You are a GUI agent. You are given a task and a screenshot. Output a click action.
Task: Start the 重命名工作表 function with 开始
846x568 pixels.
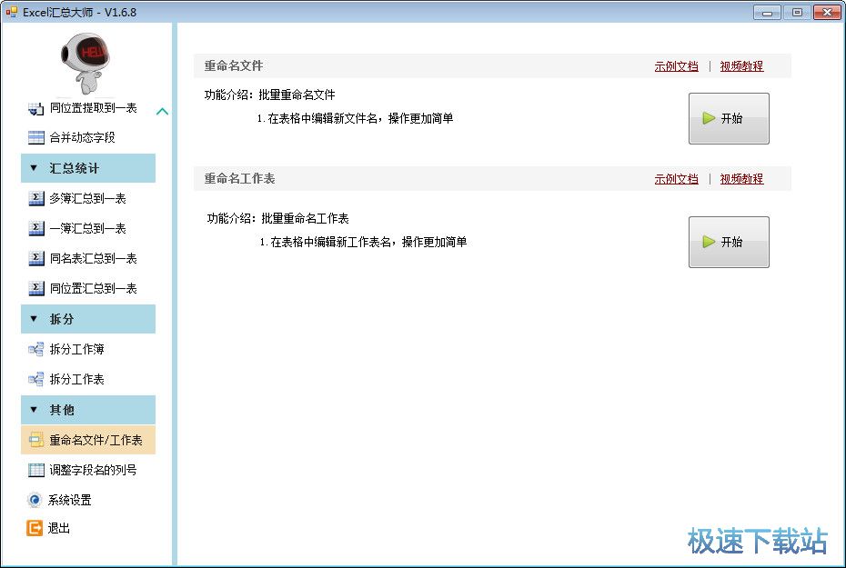pyautogui.click(x=729, y=242)
